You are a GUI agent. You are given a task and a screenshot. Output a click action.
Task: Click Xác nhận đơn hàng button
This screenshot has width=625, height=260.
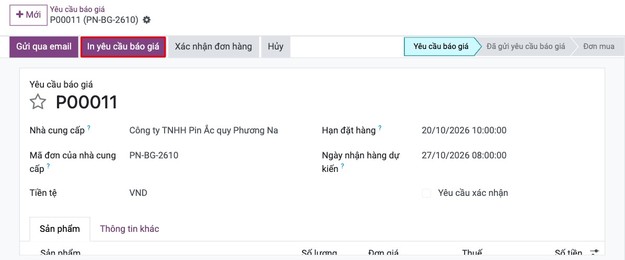point(213,47)
